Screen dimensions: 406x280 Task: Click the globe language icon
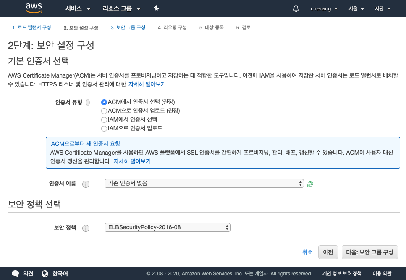point(45,274)
